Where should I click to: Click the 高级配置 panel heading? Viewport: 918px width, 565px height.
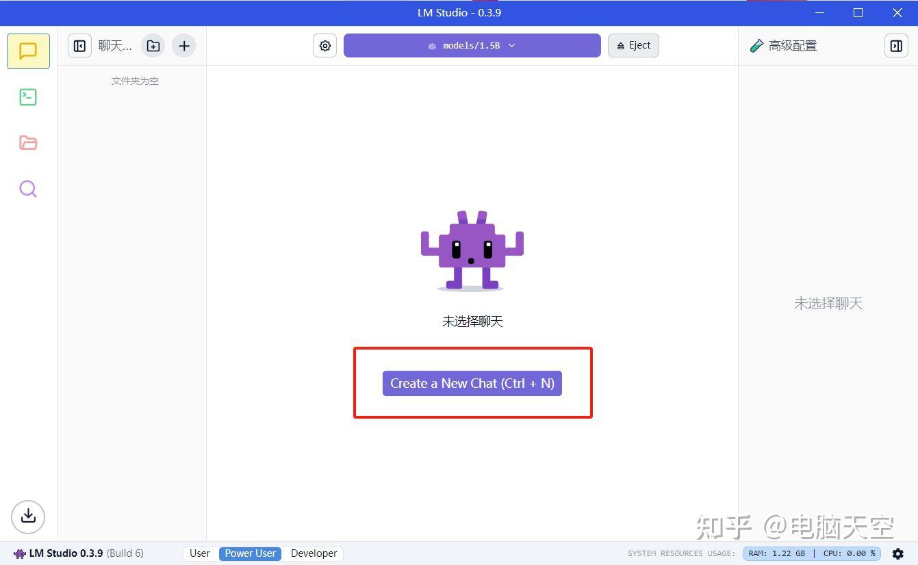click(x=792, y=46)
